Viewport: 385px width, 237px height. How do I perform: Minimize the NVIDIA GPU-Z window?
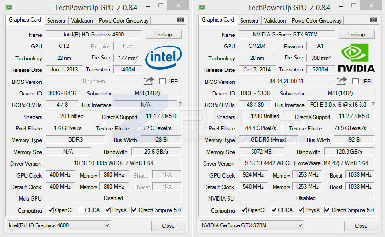(x=341, y=7)
